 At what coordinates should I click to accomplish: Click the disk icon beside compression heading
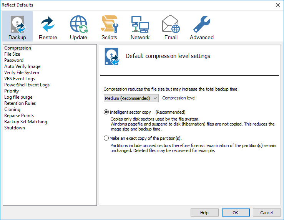111,56
